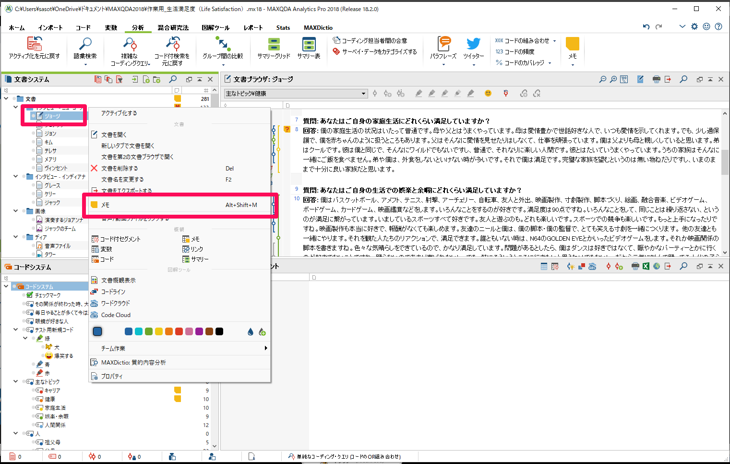The image size is (730, 464).
Task: Select メモ entry in context menu
Action: point(180,205)
